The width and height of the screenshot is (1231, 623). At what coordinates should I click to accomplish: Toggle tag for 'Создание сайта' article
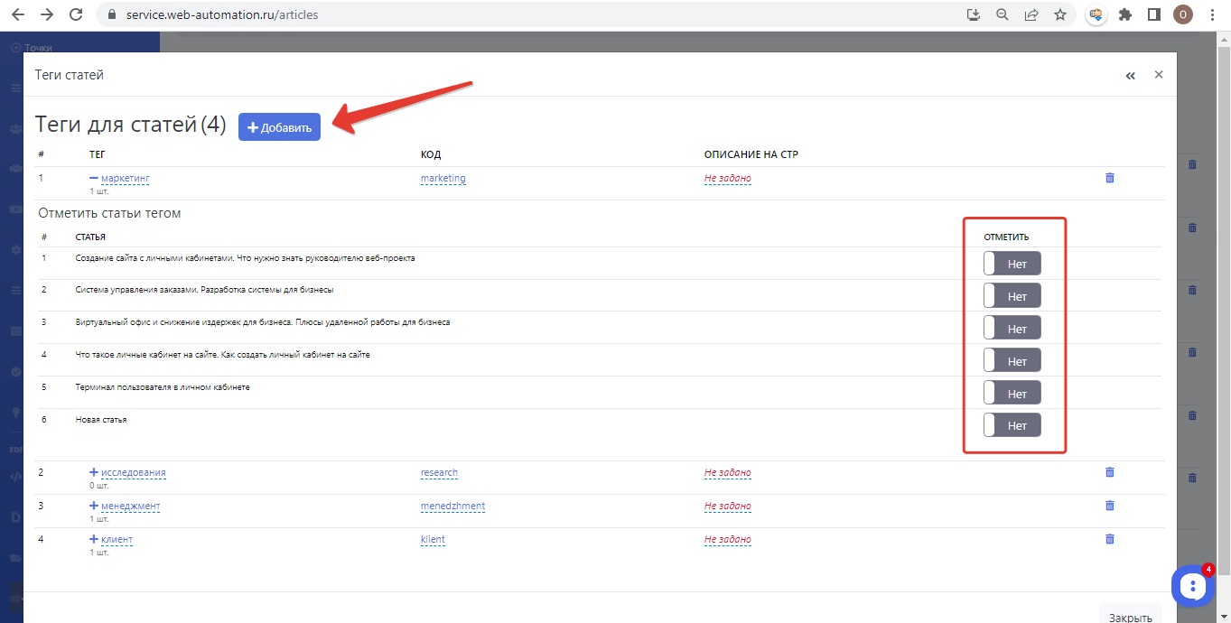tap(1012, 263)
